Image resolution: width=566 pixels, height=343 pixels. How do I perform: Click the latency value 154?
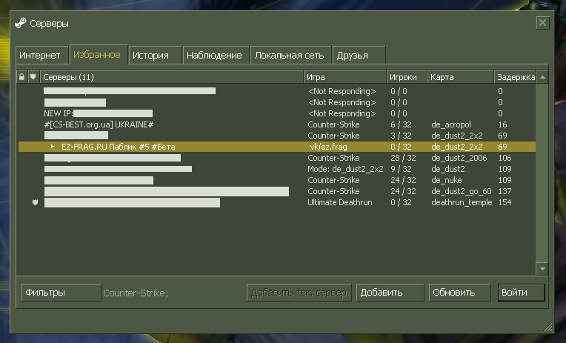click(505, 202)
